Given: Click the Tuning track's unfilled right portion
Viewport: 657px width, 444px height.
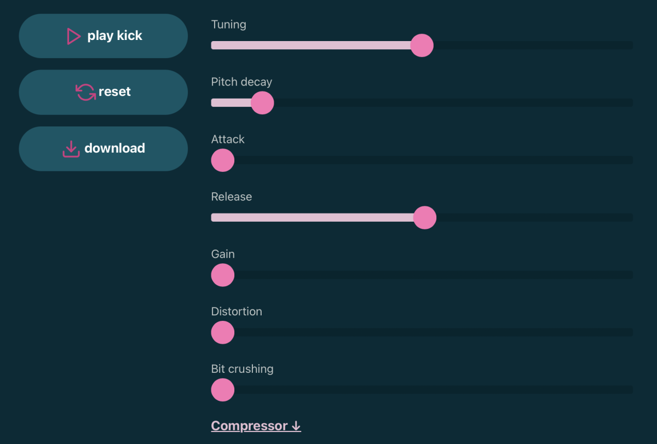Looking at the screenshot, I should [x=531, y=45].
